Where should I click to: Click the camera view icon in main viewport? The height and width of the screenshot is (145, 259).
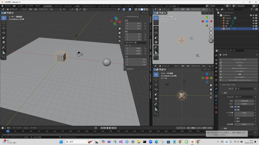click(x=119, y=37)
